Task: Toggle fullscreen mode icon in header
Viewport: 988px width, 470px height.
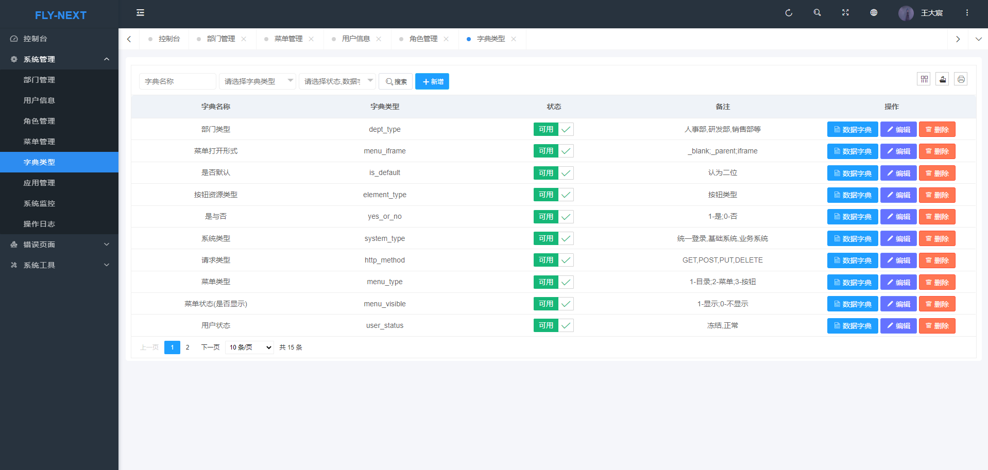Action: 845,13
